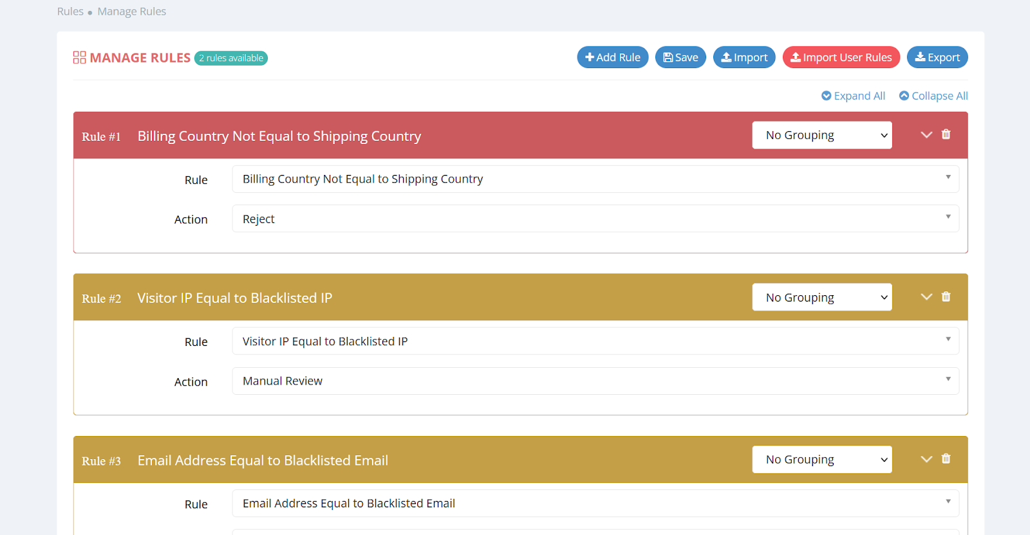Delete Rule #2 with trash icon
Screen dimensions: 1030x535
pyautogui.click(x=946, y=296)
